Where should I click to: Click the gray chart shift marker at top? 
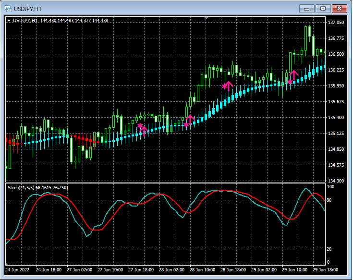coord(206,18)
